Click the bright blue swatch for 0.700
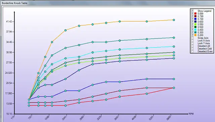This screenshot has height=122, width=215. (196, 19)
